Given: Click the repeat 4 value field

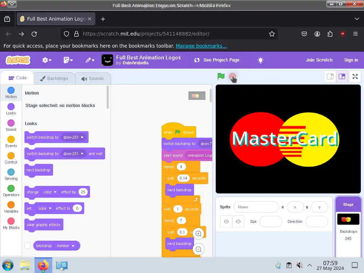Looking at the screenshot, I should [x=181, y=167].
